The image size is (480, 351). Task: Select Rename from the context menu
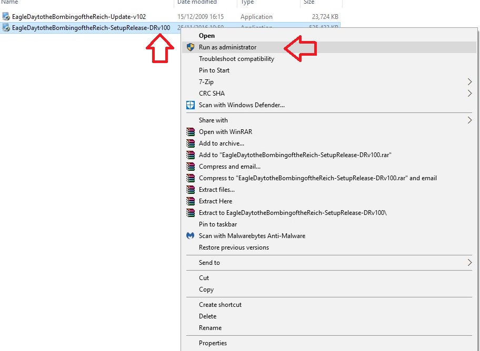329,328
